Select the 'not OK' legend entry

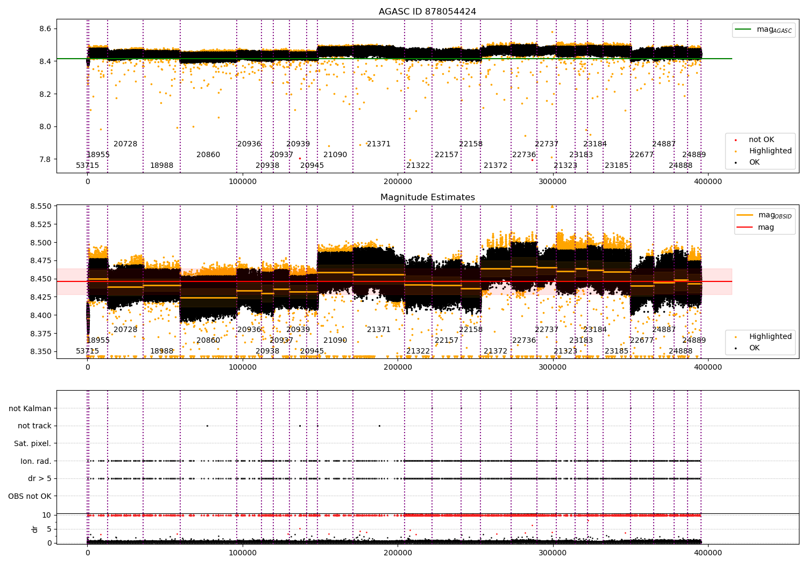(755, 140)
